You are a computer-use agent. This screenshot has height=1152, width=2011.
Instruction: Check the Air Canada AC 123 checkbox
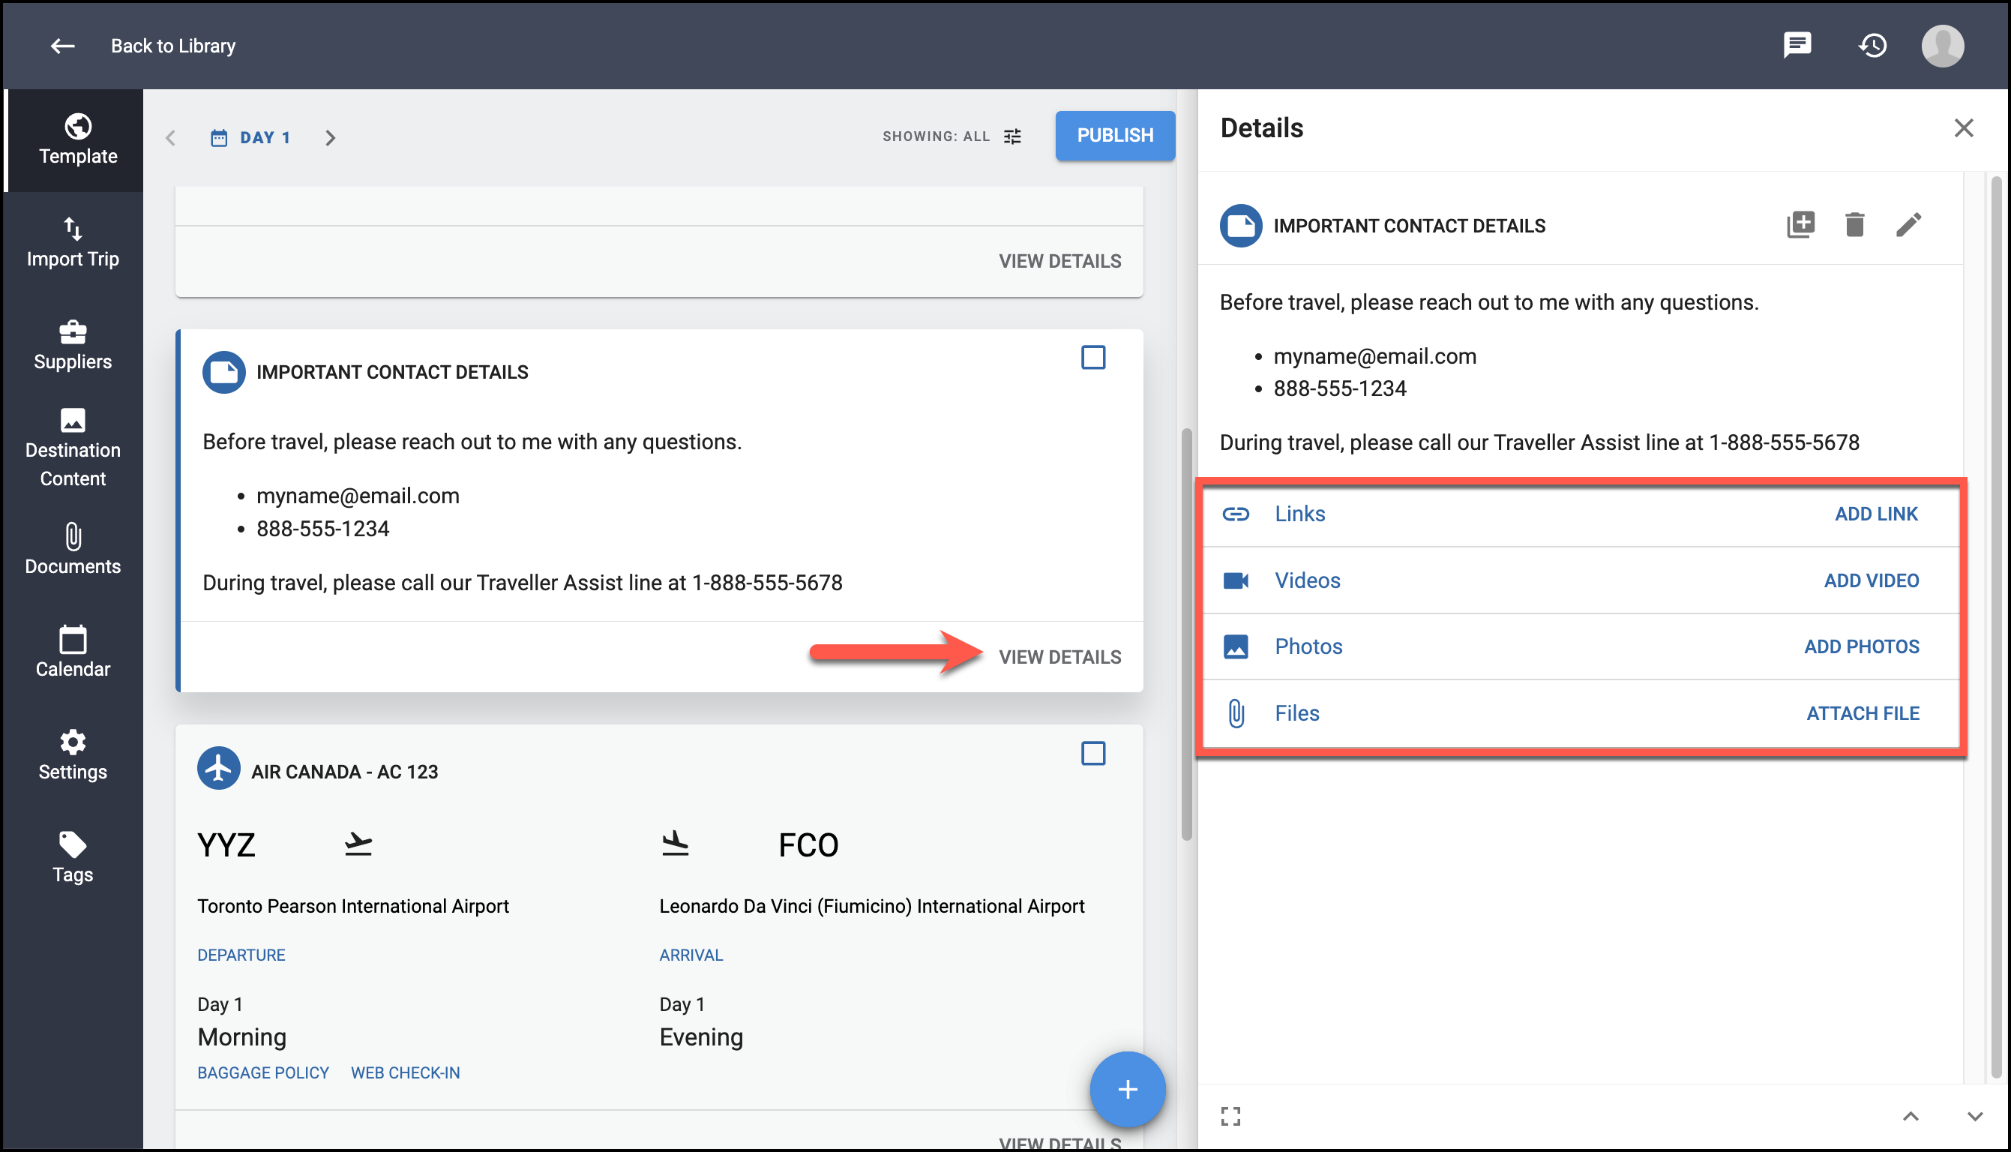click(1093, 753)
